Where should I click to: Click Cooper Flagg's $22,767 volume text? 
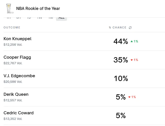pyautogui.click(x=13, y=63)
